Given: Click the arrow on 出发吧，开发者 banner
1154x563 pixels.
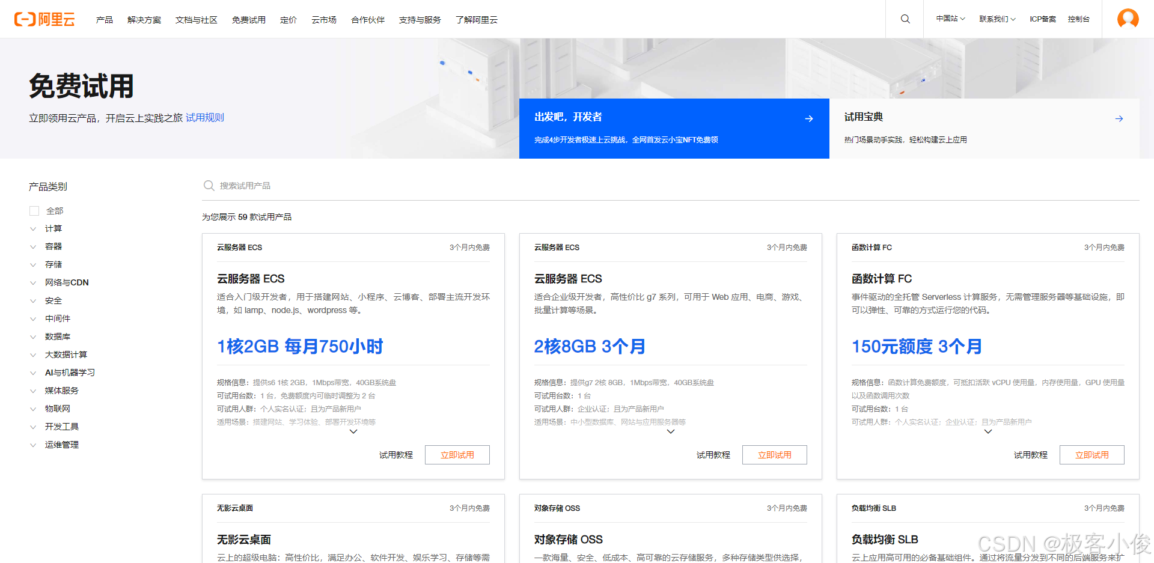Looking at the screenshot, I should tap(809, 119).
